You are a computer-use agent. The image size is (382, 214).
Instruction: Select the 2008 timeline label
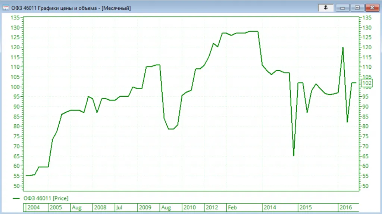click(x=100, y=207)
